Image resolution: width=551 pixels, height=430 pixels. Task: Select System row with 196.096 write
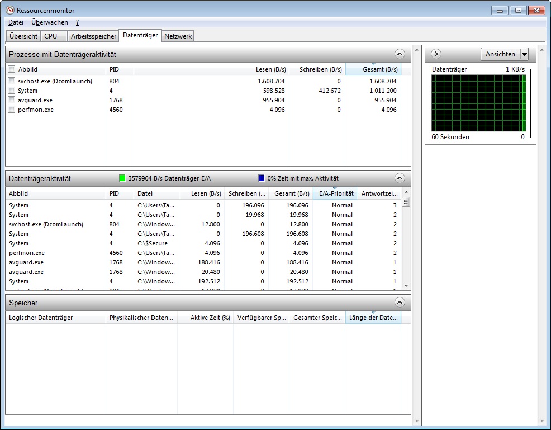point(203,205)
